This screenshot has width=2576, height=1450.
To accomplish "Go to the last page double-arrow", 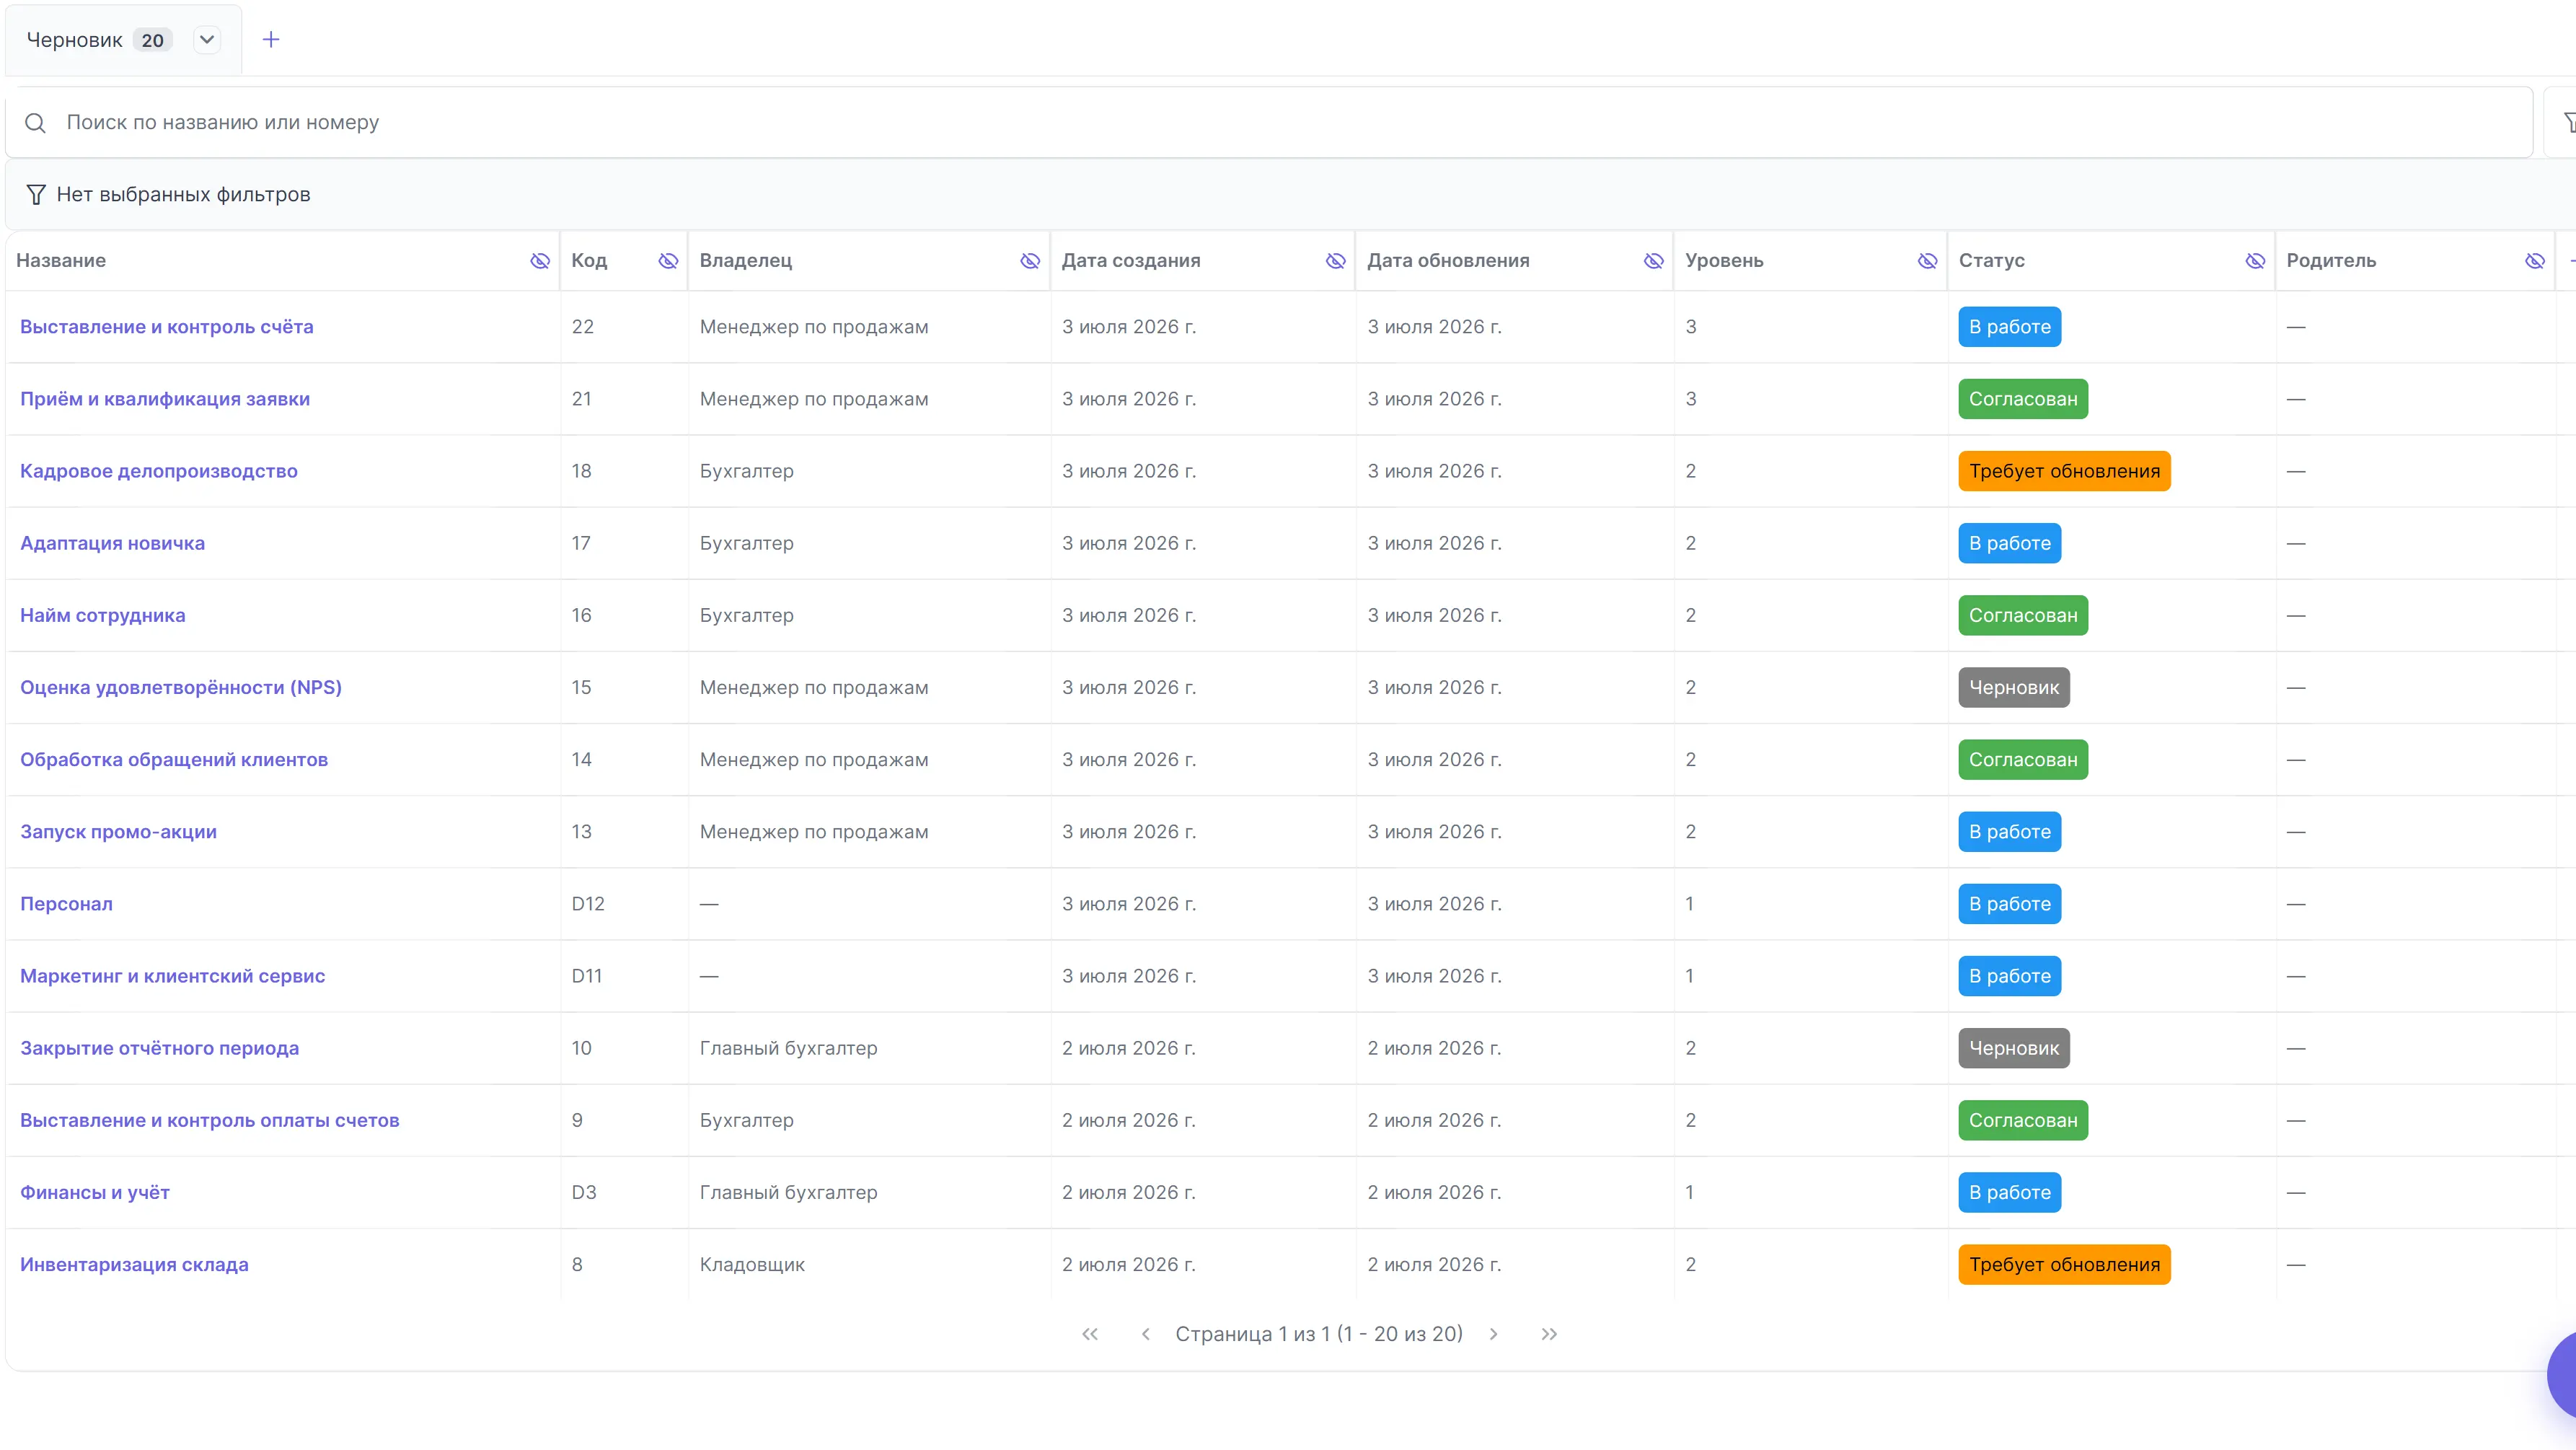I will point(1549,1334).
